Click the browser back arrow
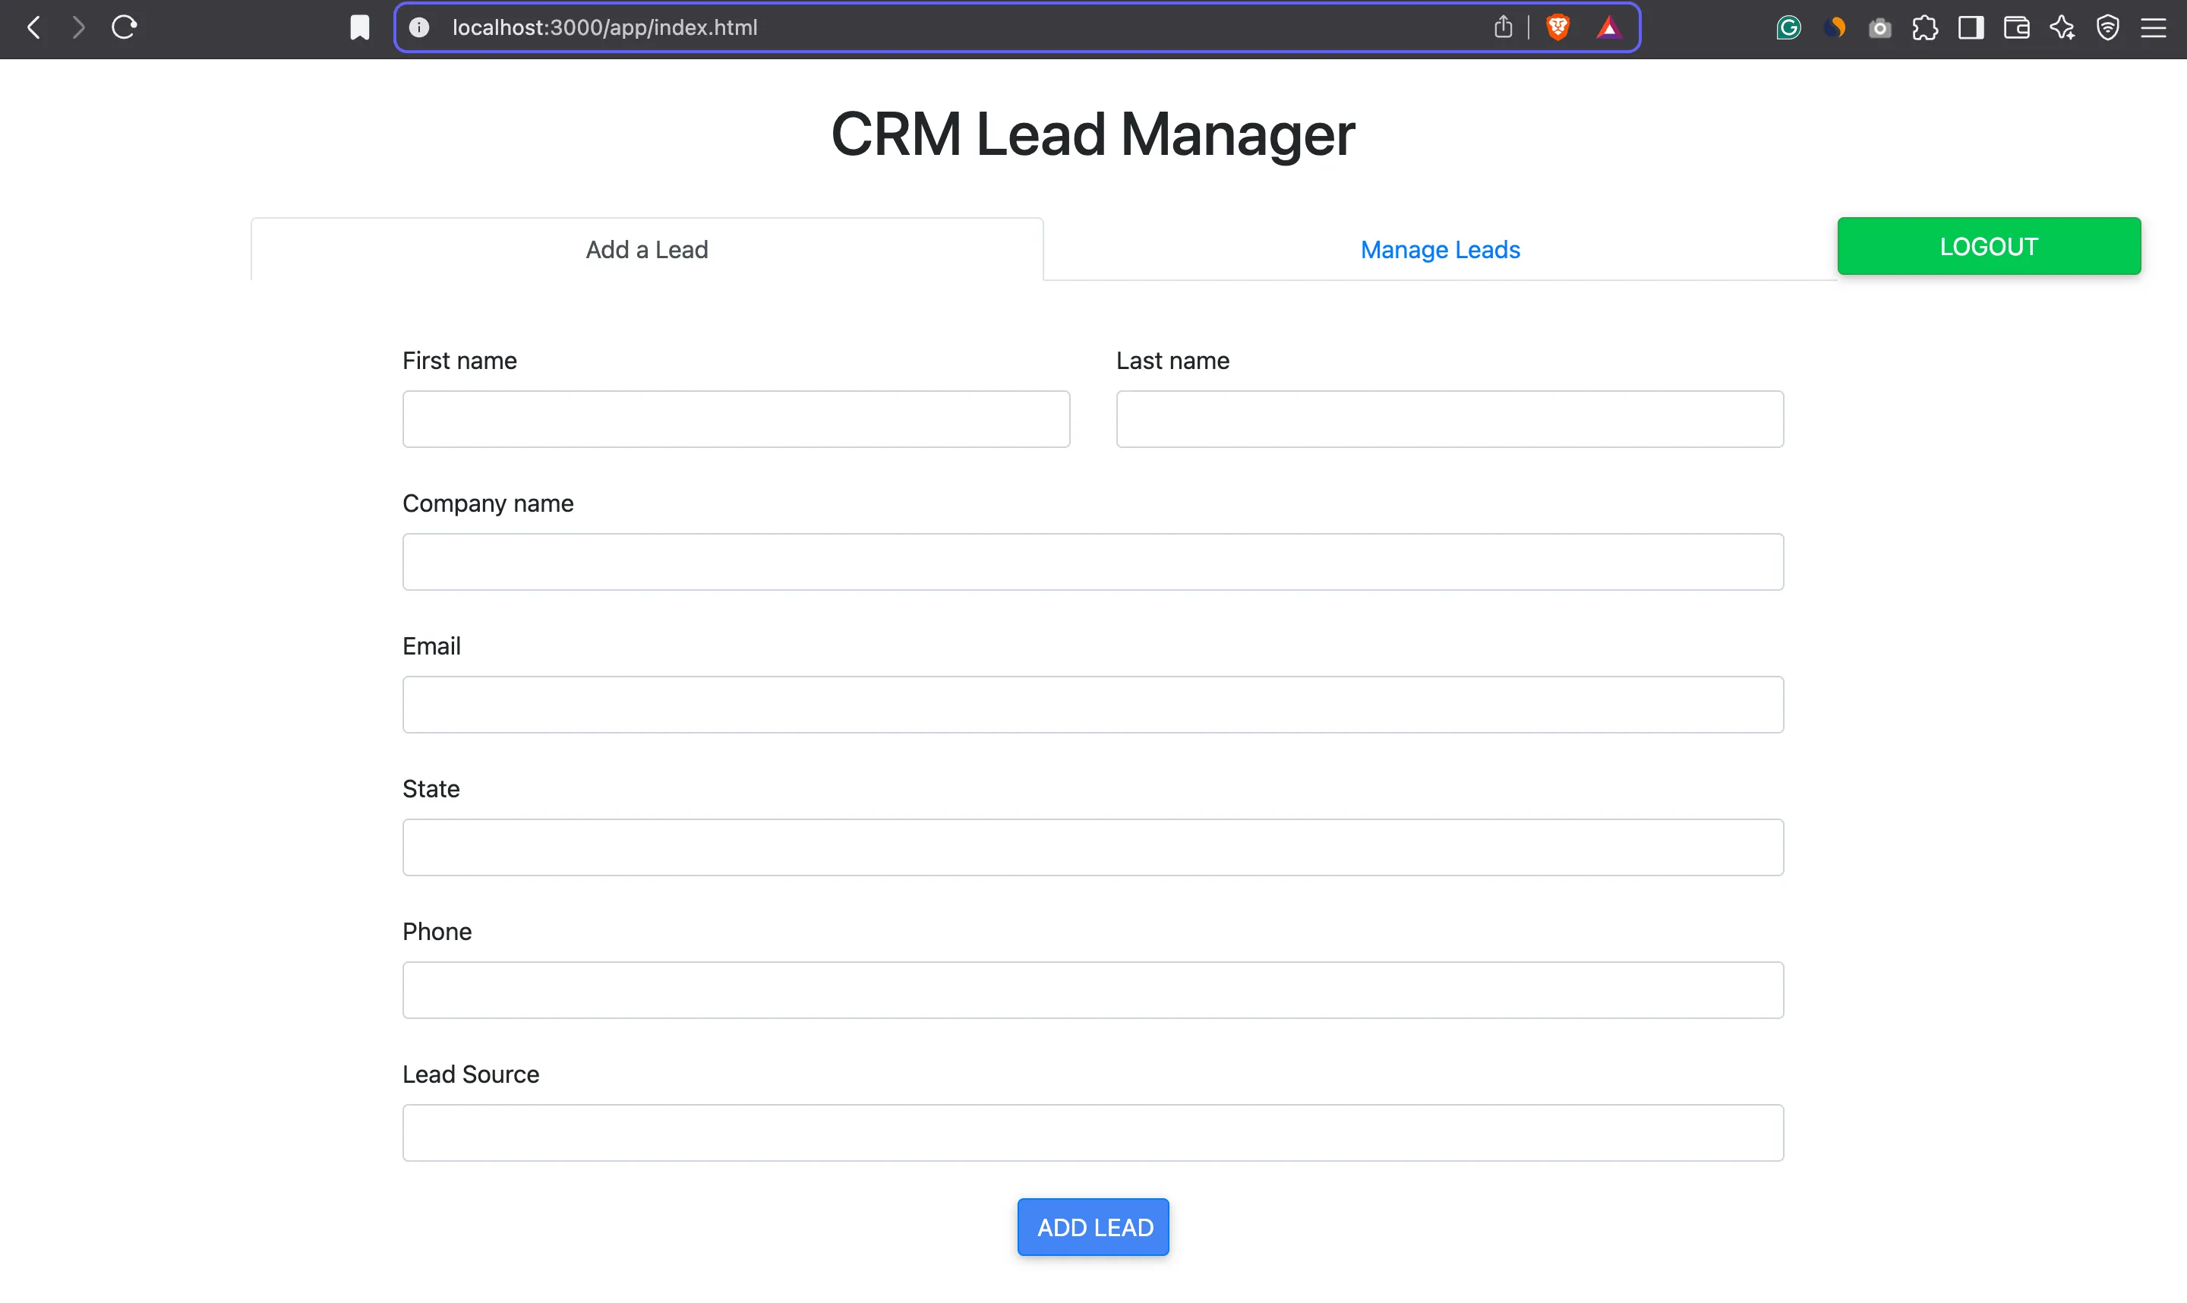 pyautogui.click(x=34, y=28)
